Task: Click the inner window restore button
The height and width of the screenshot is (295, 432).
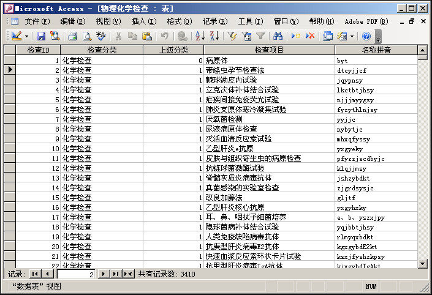Action: 412,21
